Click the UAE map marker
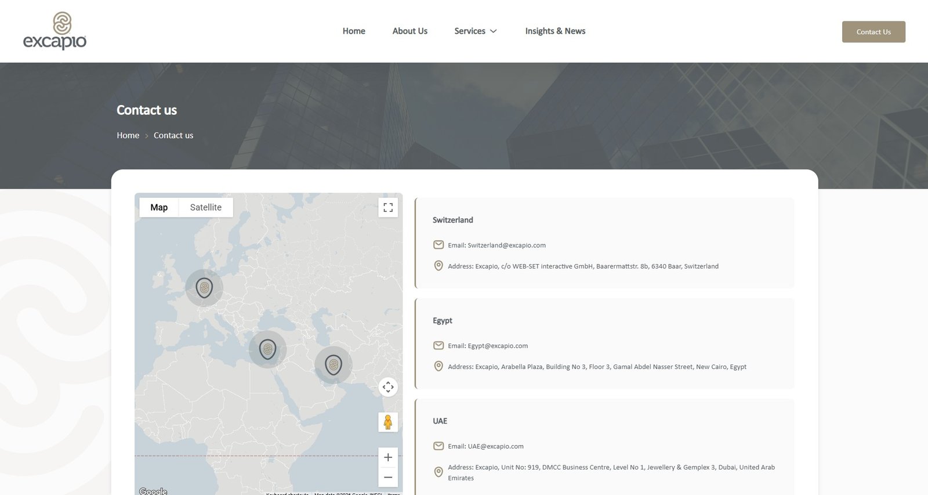This screenshot has height=495, width=928. pos(333,364)
